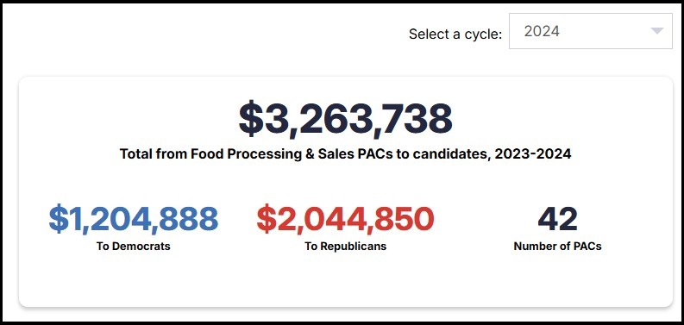Click the dollar sign in the headline total
Viewport: 684px width, 325px height.
(251, 119)
